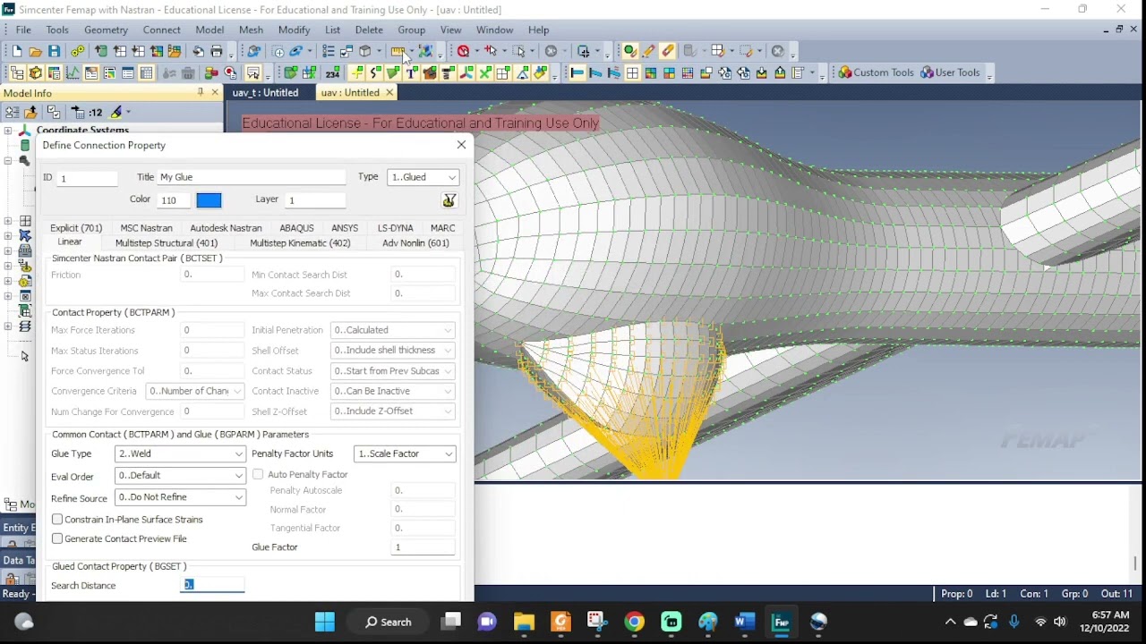The image size is (1146, 644).
Task: Click the printer icon
Action: coord(216,51)
